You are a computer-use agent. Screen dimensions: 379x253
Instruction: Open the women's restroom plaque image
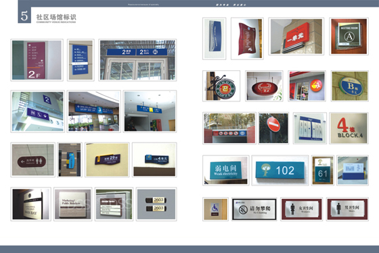coord(301,209)
